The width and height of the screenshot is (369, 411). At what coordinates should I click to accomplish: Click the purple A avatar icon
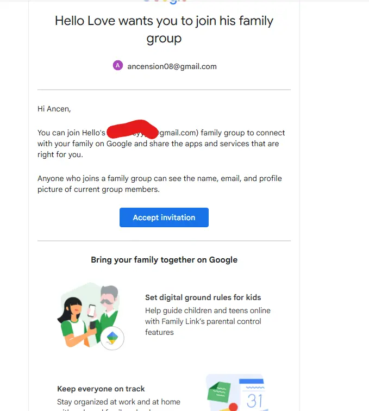coord(118,65)
